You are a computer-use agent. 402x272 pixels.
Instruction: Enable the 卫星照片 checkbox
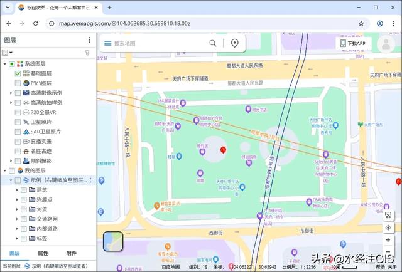click(18, 122)
